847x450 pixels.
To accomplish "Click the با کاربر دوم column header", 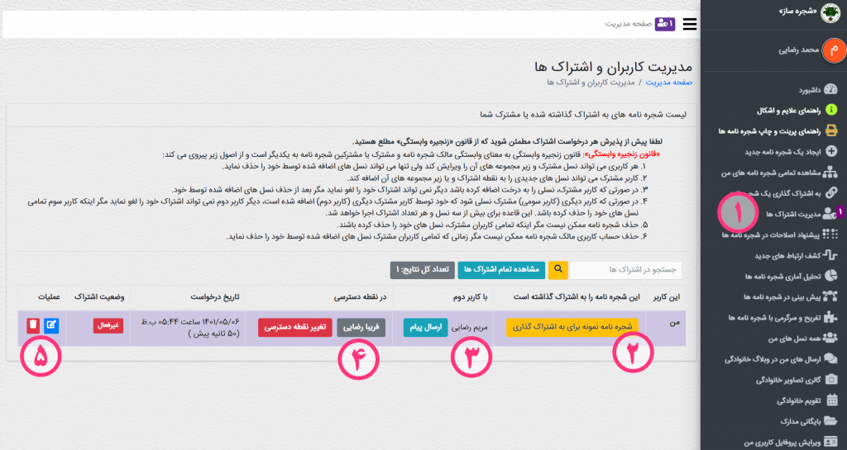I will coord(468,297).
